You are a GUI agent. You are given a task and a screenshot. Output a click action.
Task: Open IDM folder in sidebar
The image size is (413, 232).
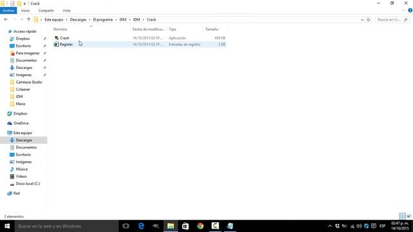pos(19,97)
